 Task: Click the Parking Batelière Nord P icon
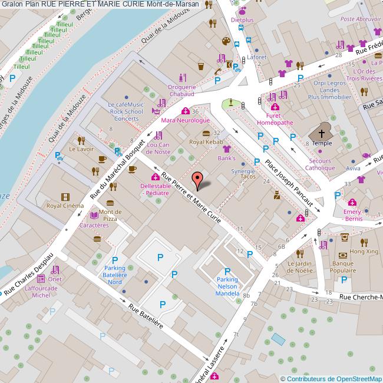pos(115,259)
